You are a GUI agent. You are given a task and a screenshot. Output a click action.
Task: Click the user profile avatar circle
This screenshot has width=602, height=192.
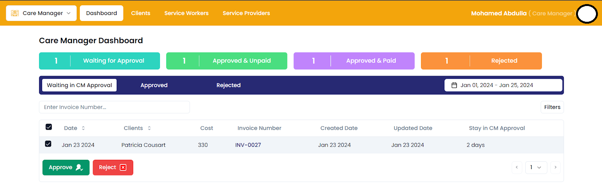[587, 14]
